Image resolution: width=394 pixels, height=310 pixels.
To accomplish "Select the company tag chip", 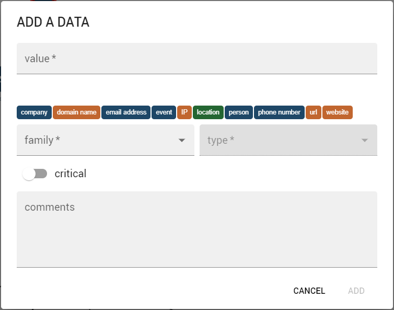I will (x=34, y=112).
